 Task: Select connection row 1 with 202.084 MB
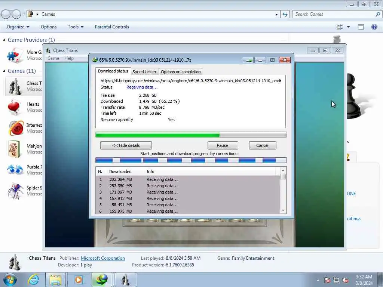(x=188, y=179)
